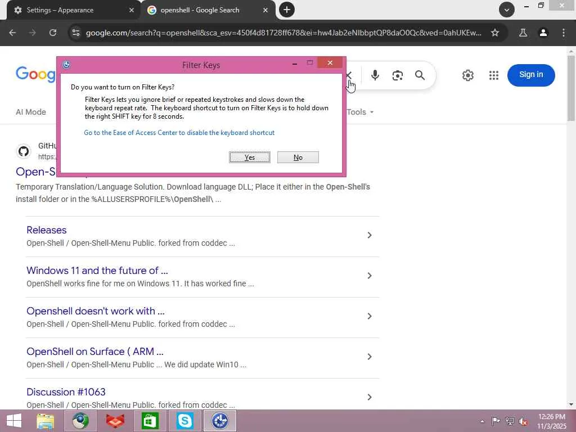Go forward in browser history
Image resolution: width=576 pixels, height=432 pixels.
click(33, 33)
